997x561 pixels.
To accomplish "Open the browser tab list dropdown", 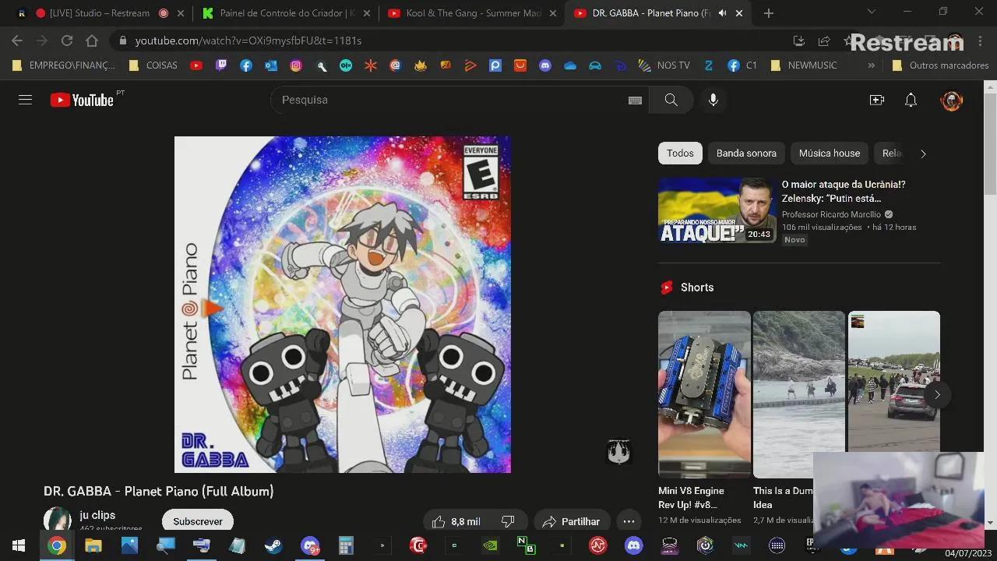I will pyautogui.click(x=872, y=12).
